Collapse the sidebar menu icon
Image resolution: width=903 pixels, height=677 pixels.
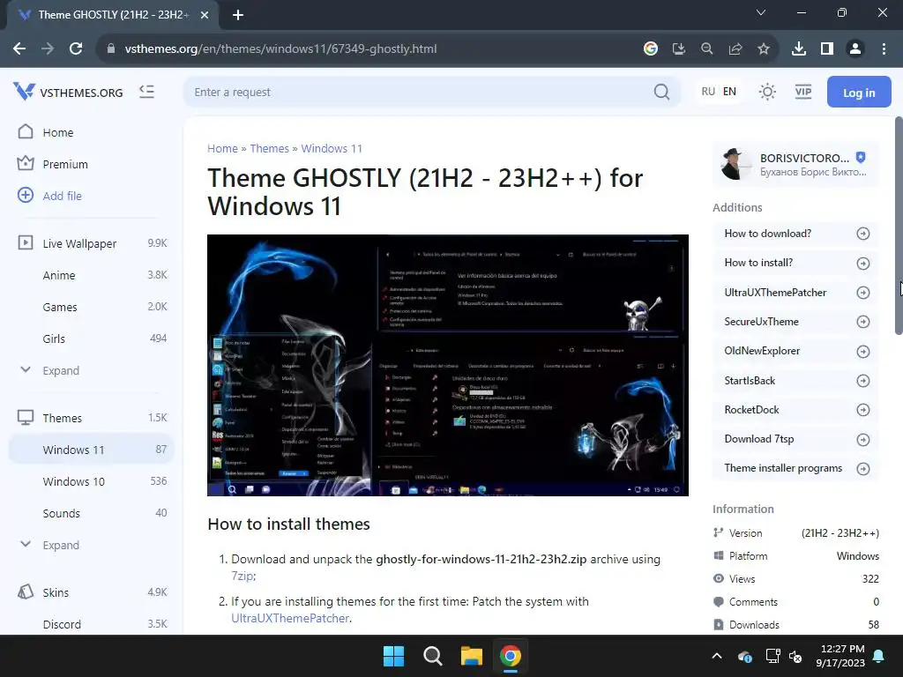[x=147, y=92]
